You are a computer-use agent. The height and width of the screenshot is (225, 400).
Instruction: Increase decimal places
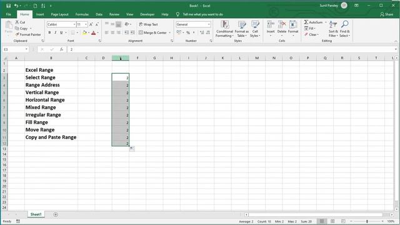tap(202, 32)
